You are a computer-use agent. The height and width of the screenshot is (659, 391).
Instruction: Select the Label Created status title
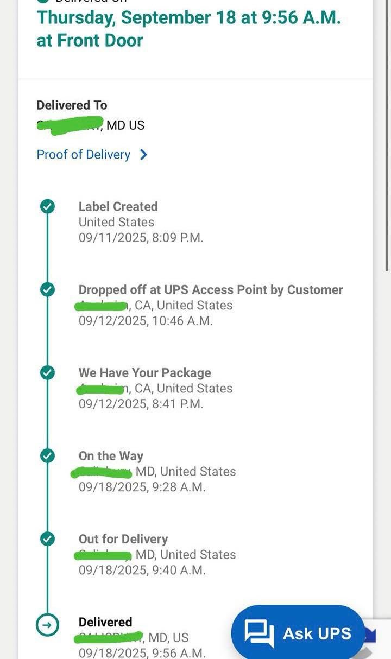118,206
